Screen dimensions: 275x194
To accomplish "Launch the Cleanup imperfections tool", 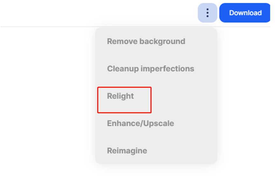I will pos(151,69).
